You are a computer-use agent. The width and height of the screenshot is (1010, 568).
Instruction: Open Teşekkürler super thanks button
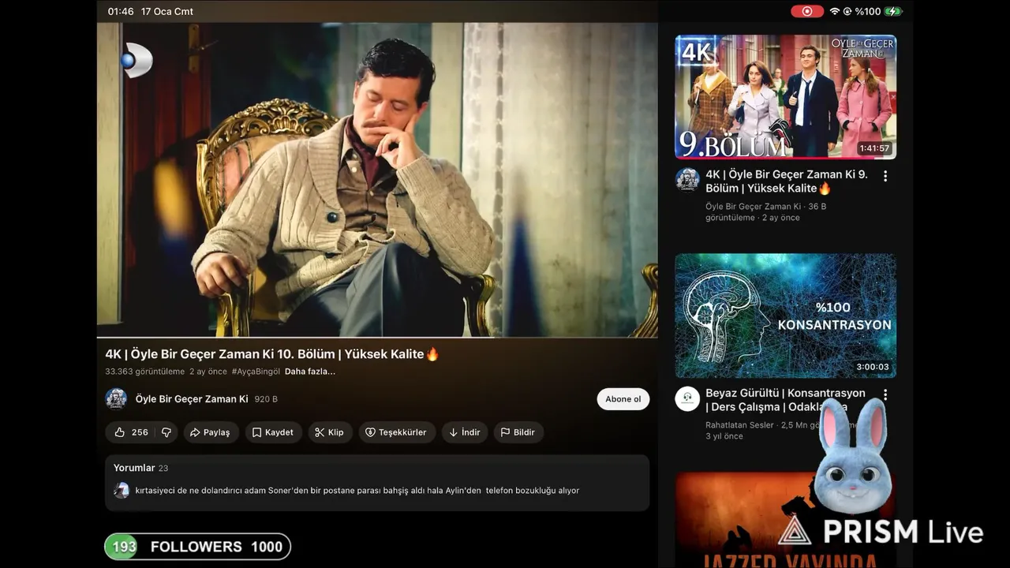click(396, 432)
